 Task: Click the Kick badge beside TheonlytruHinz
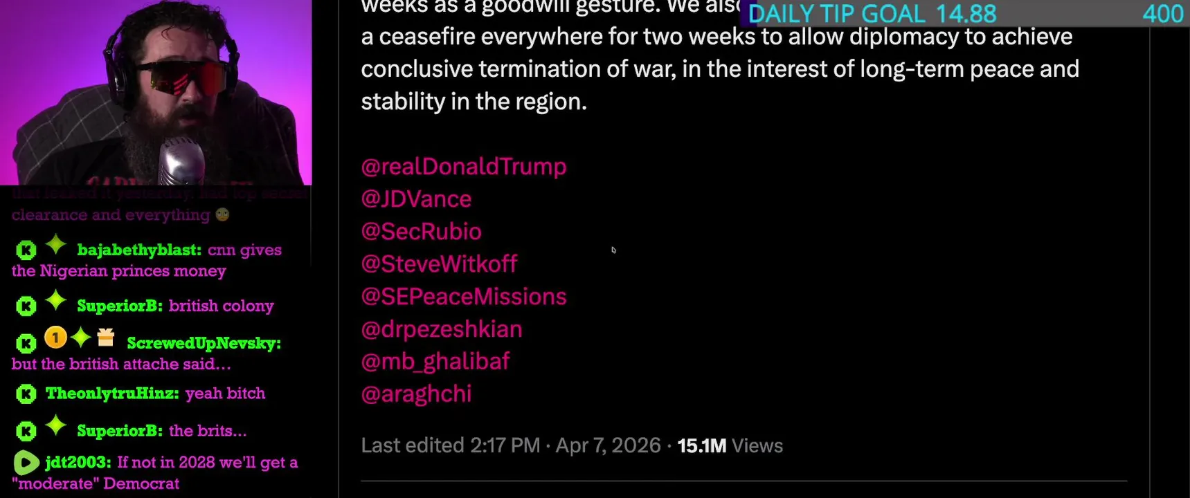pyautogui.click(x=26, y=394)
